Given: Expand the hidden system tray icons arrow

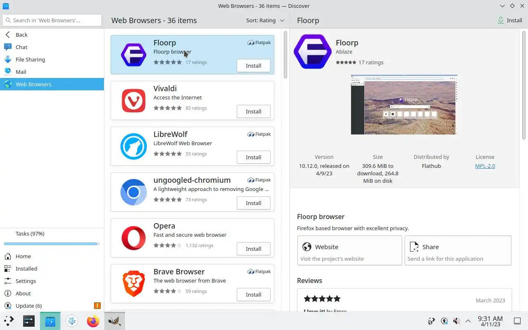Looking at the screenshot, I should pos(468,321).
